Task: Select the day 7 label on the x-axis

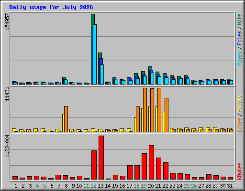Action: (x=59, y=186)
